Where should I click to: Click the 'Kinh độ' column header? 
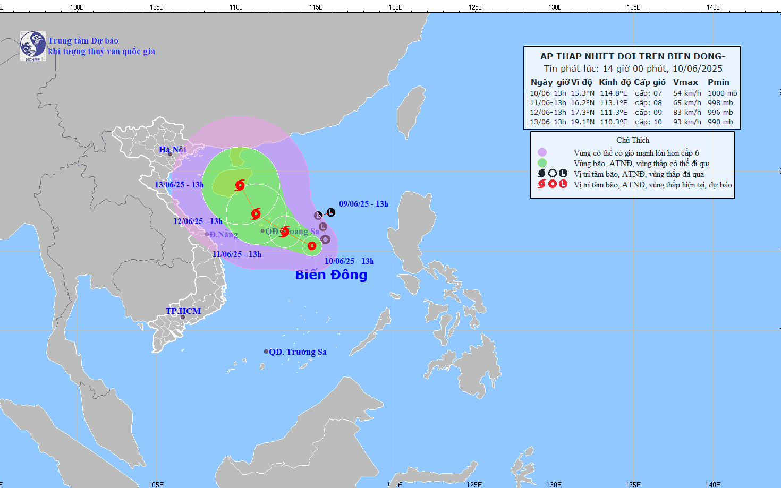(615, 82)
